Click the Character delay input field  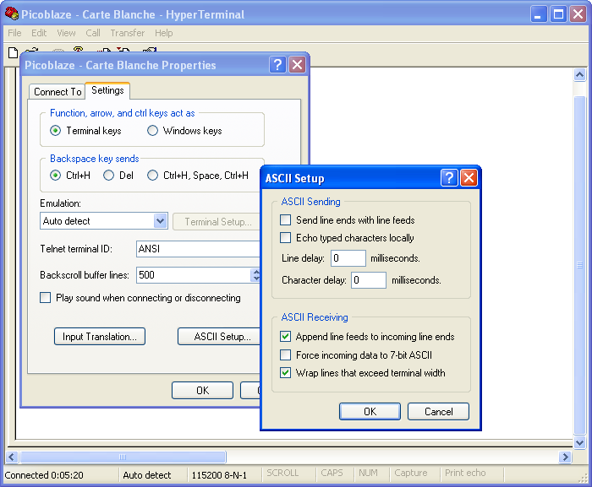(x=369, y=280)
